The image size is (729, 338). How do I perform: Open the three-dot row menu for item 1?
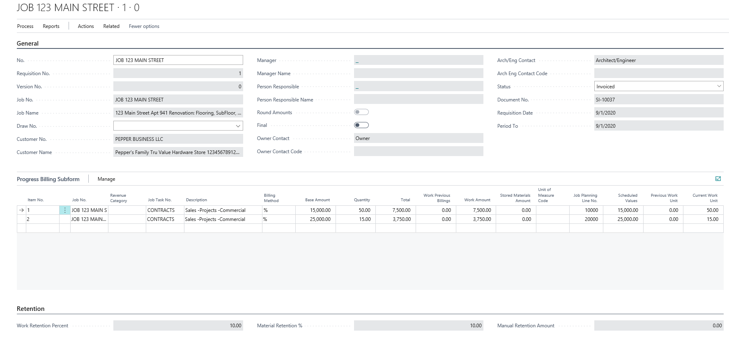coord(65,210)
